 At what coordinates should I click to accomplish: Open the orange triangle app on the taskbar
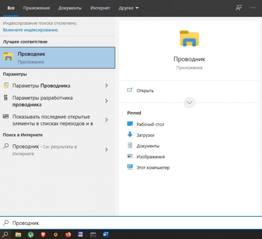56,235
